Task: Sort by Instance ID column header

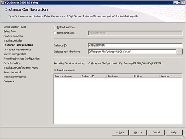Action: point(93,76)
